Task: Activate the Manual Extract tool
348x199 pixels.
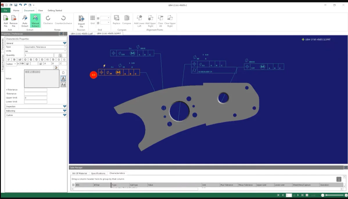Action: pos(35,21)
